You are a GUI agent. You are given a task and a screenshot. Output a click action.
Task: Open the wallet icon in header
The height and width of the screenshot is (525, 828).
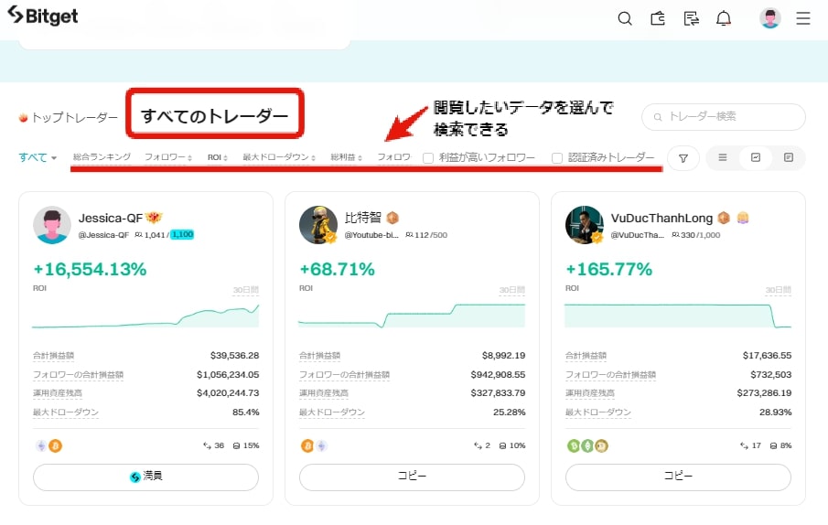point(658,19)
